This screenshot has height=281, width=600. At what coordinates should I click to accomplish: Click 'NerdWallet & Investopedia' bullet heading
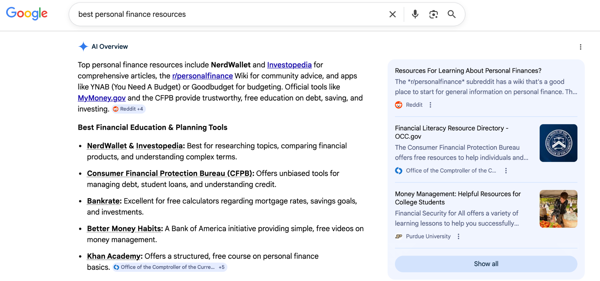coord(136,146)
